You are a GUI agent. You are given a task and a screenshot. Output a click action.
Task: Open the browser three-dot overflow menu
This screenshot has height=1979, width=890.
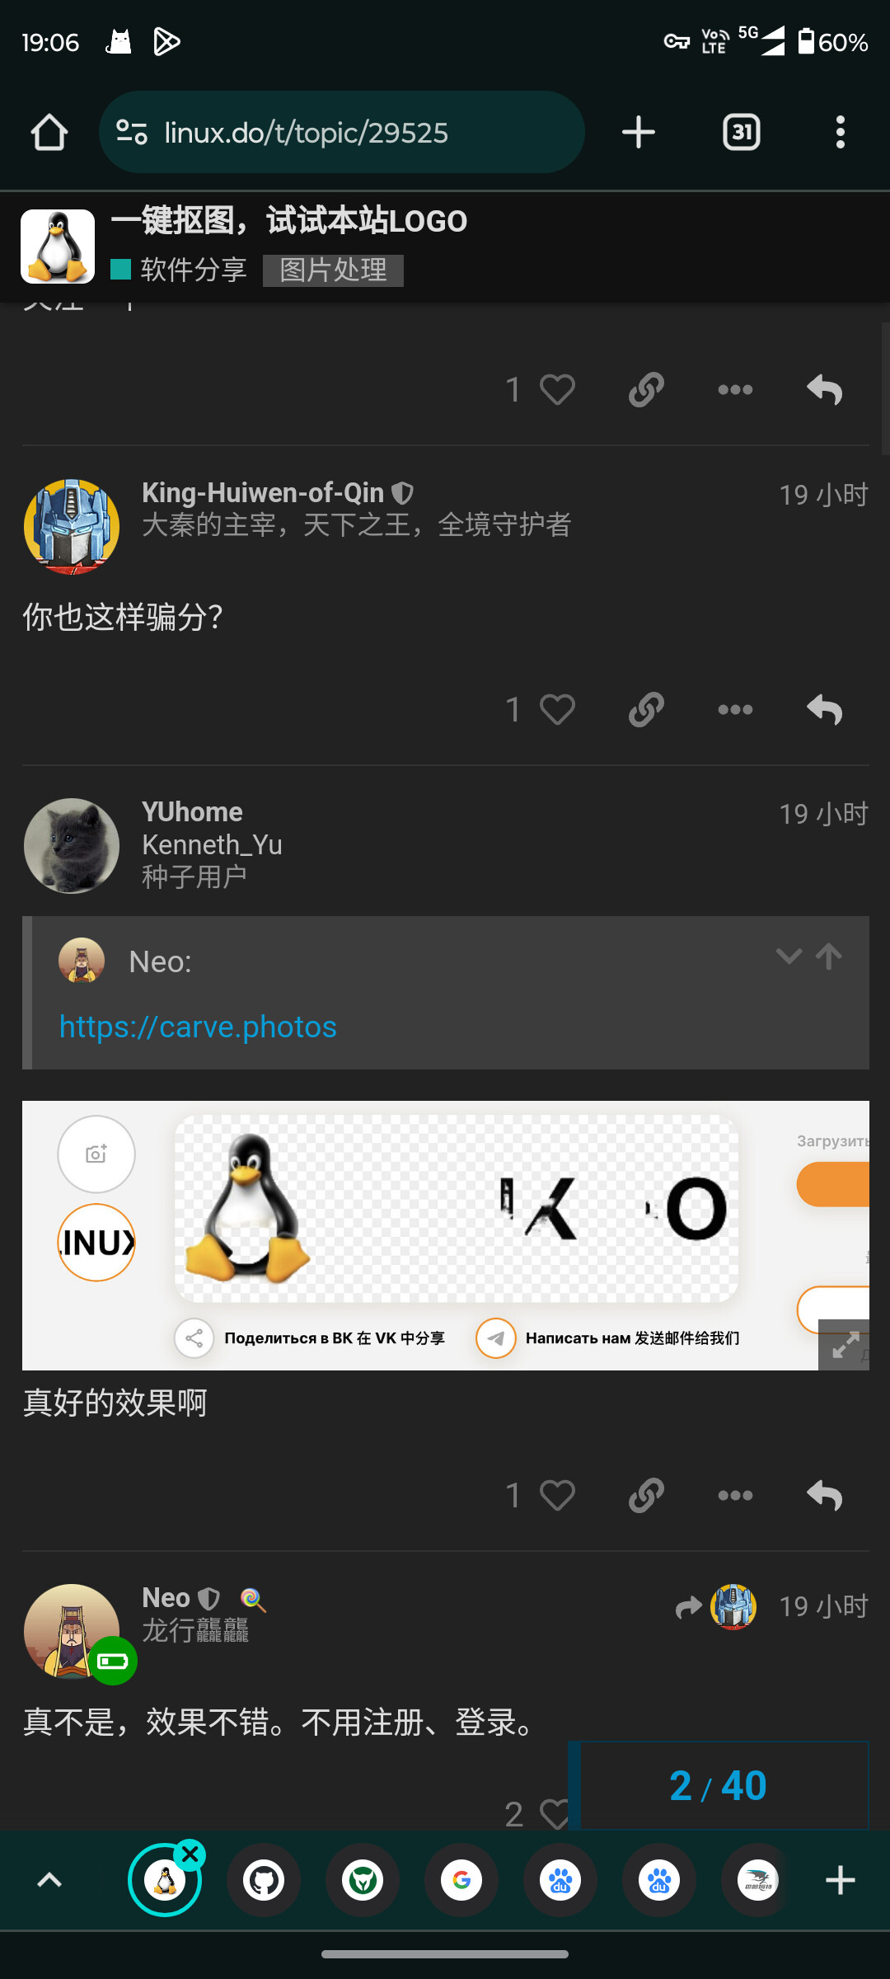841,133
